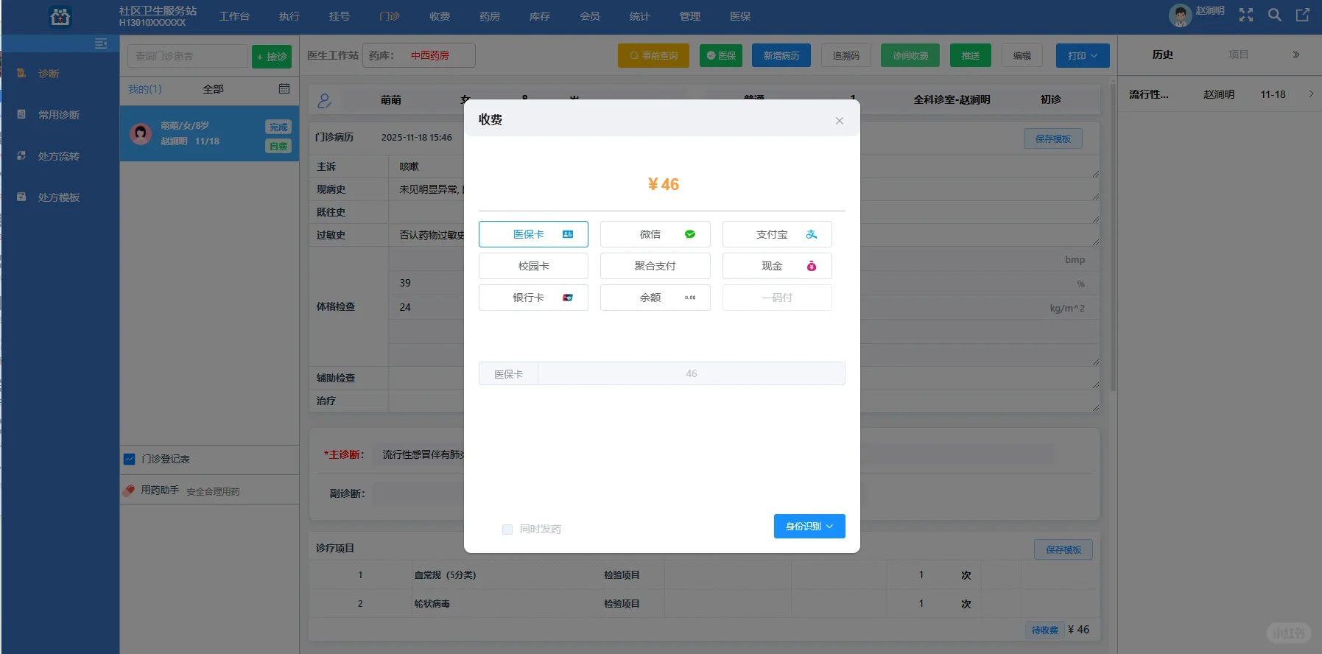Click the calendar icon in patient list header

[x=284, y=88]
